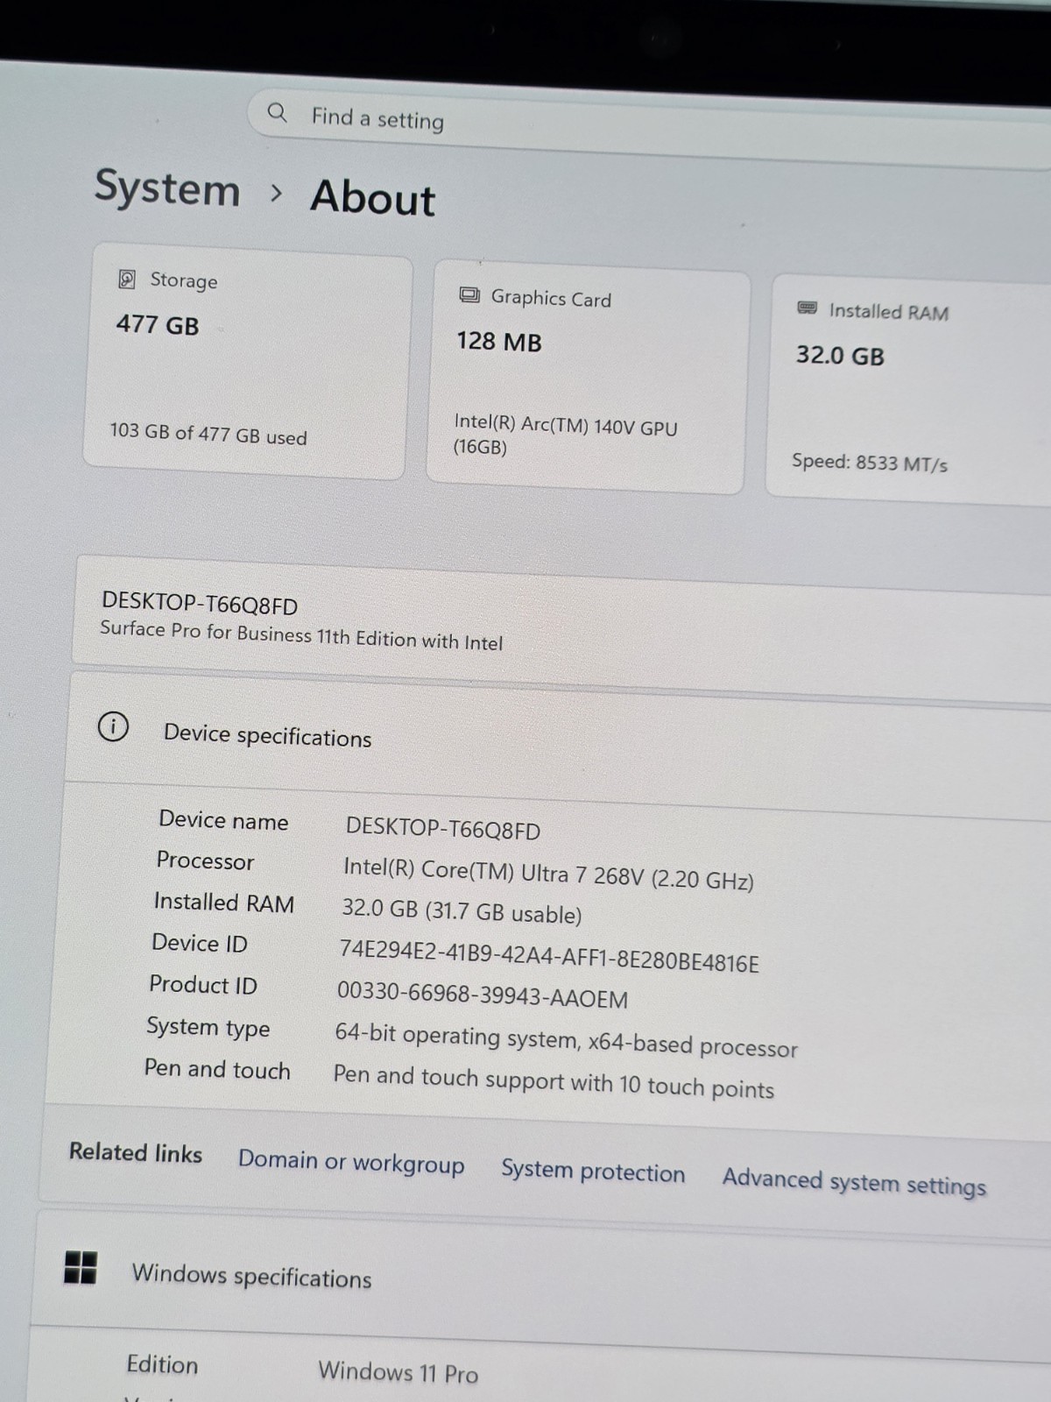Open the Domain or workgroup link
This screenshot has height=1402, width=1051.
(x=351, y=1162)
